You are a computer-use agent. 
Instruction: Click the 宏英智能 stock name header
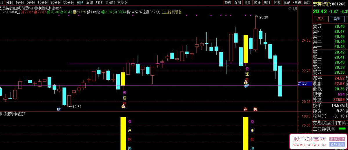tap(321, 4)
